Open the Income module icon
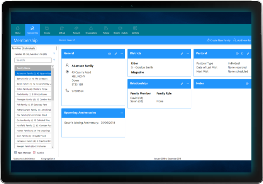 point(47,30)
